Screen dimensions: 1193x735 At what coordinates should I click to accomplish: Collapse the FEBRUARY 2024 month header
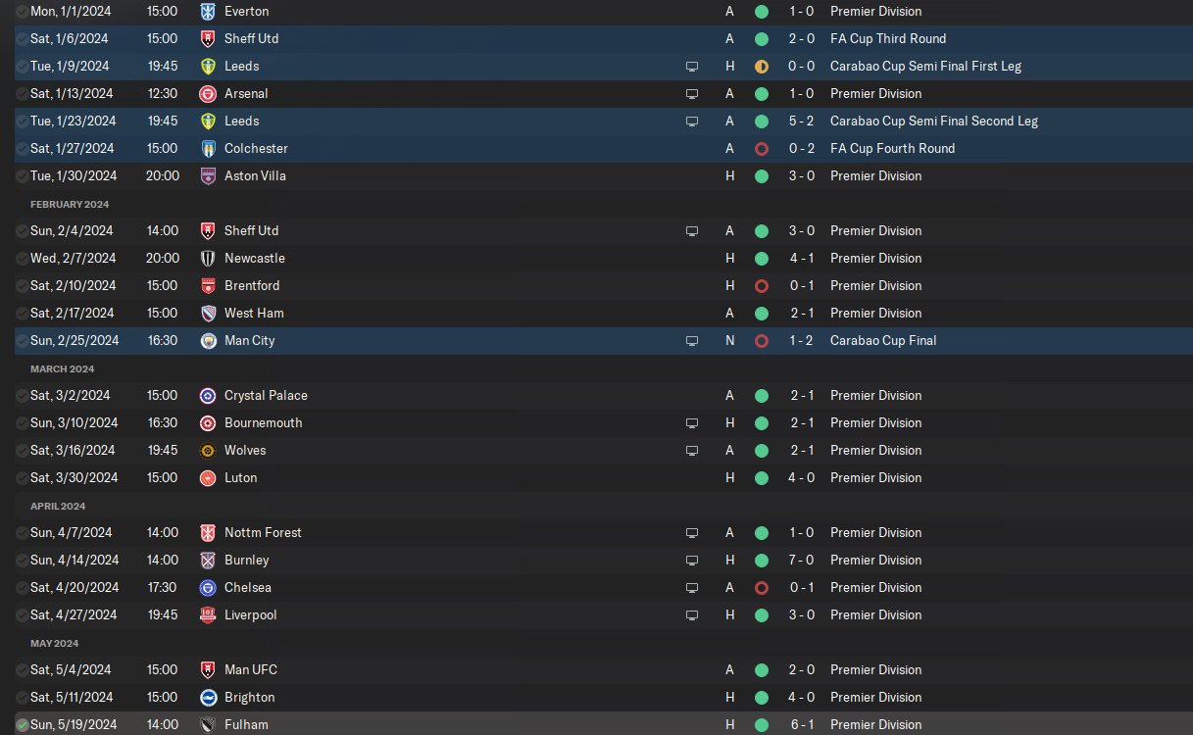point(70,204)
